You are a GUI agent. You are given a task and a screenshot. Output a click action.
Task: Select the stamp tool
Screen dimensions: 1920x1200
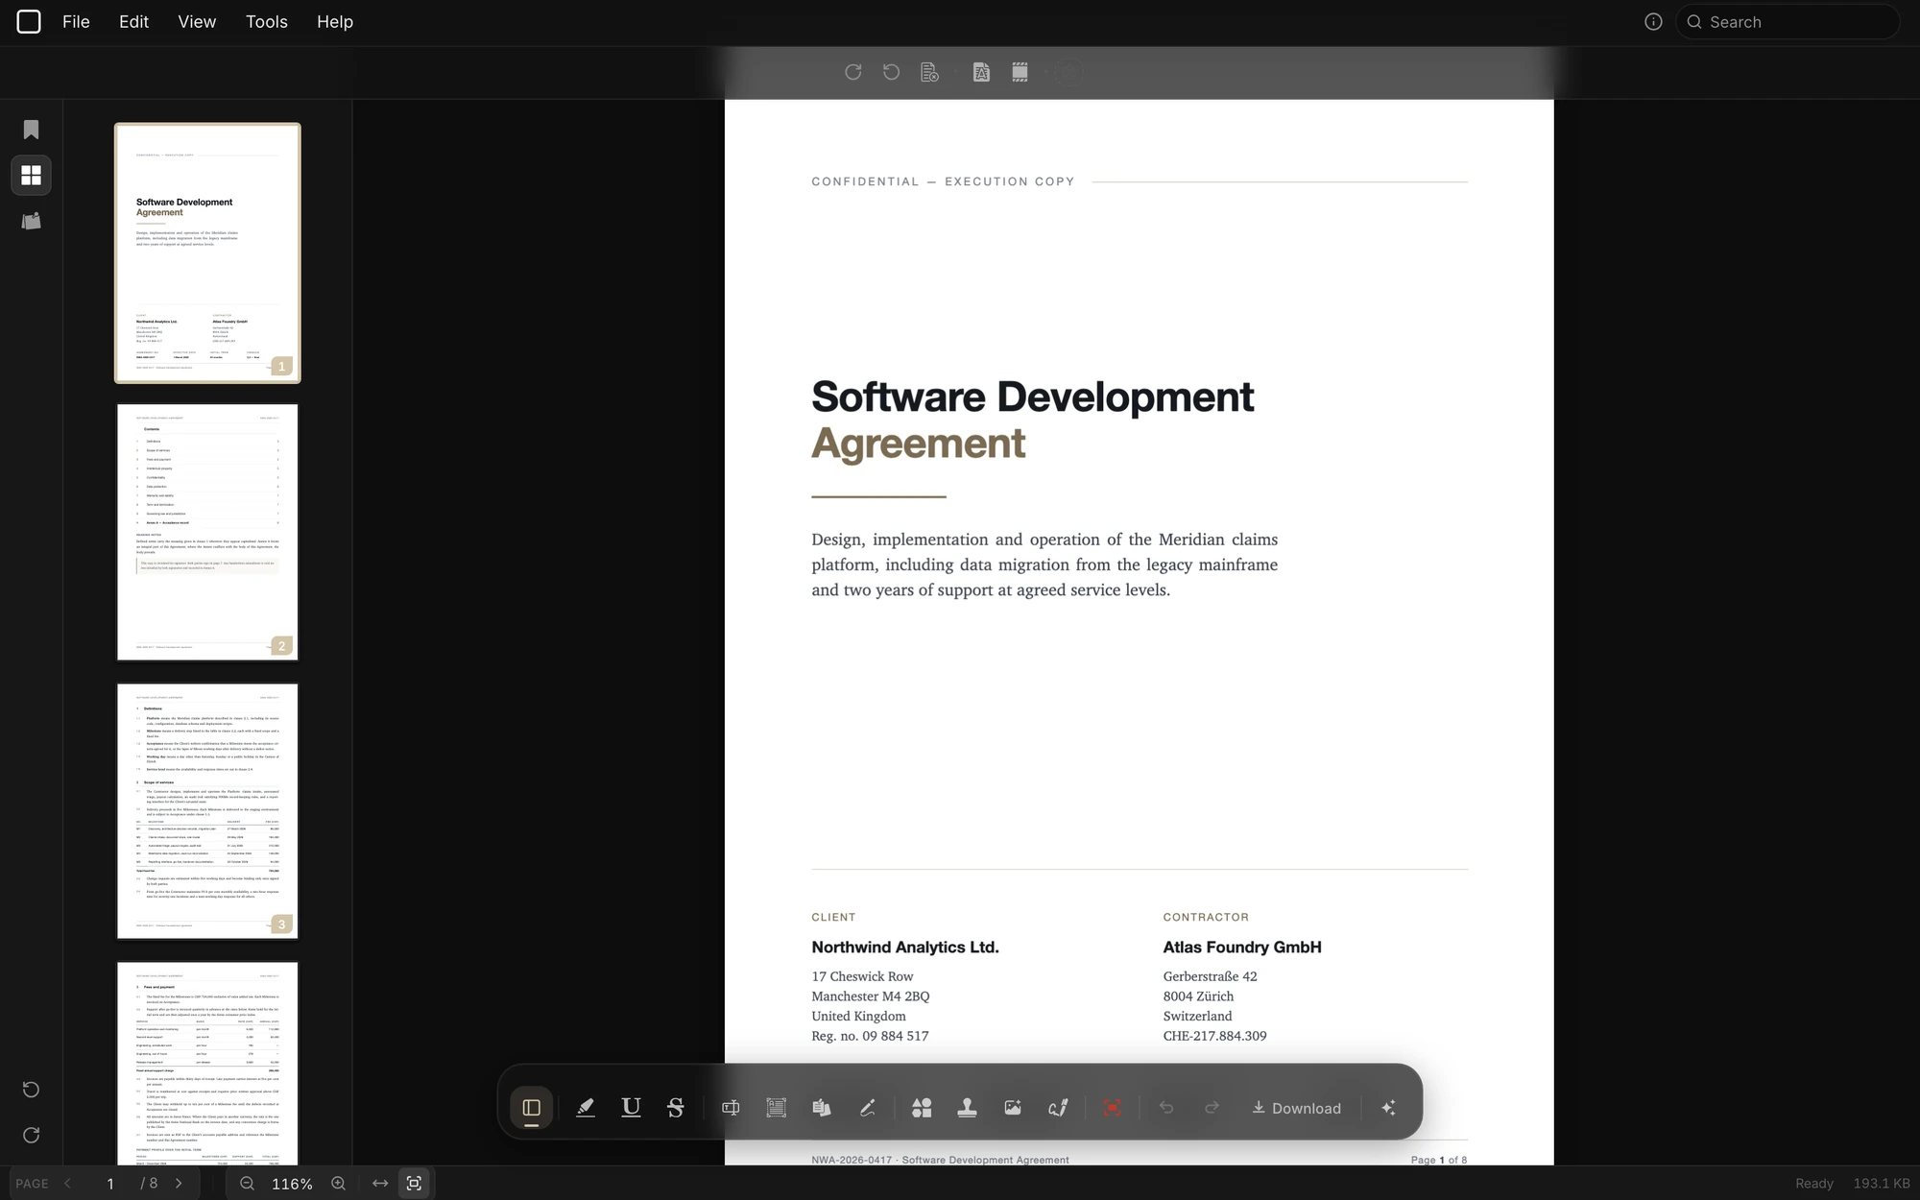967,1108
